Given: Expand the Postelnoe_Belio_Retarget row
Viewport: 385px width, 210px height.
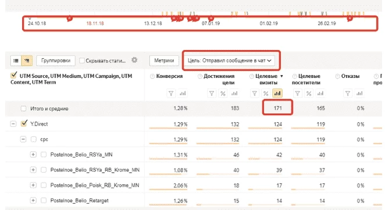Looking at the screenshot, I should 33,201.
